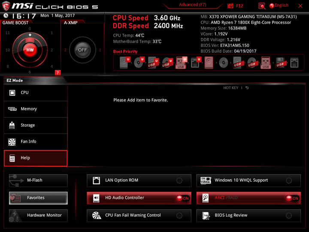Switch the AHCI / RAID toggle
The image size is (309, 232).
click(x=248, y=198)
